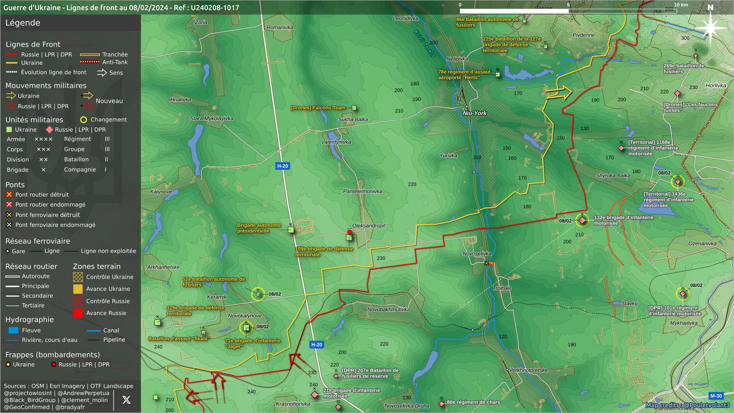The height and width of the screenshot is (413, 734).
Task: Click the Panteleimonivka label
Action: click(x=362, y=191)
